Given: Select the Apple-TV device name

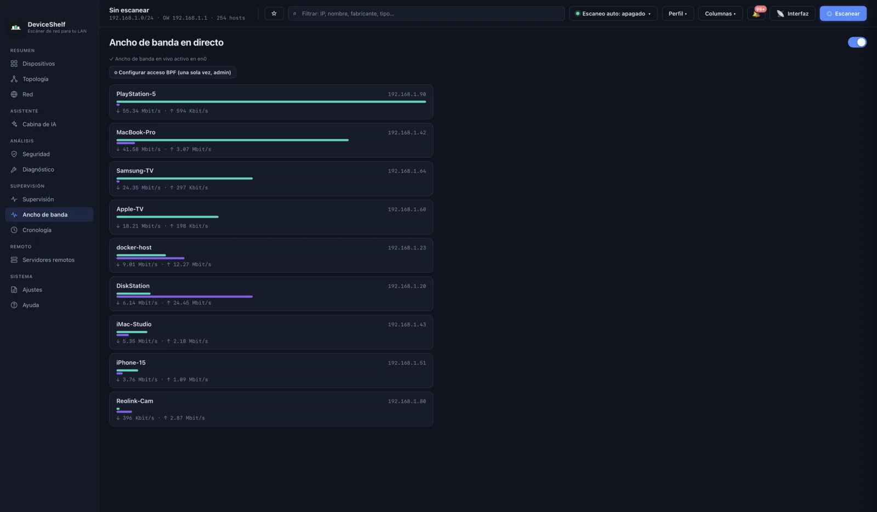Looking at the screenshot, I should [x=130, y=209].
